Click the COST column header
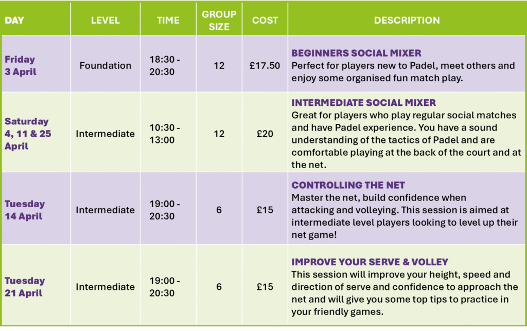The height and width of the screenshot is (331, 527). pos(265,21)
